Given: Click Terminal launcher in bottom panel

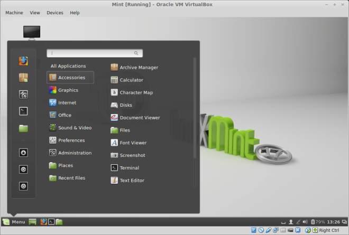Looking at the screenshot, I should (x=51, y=222).
